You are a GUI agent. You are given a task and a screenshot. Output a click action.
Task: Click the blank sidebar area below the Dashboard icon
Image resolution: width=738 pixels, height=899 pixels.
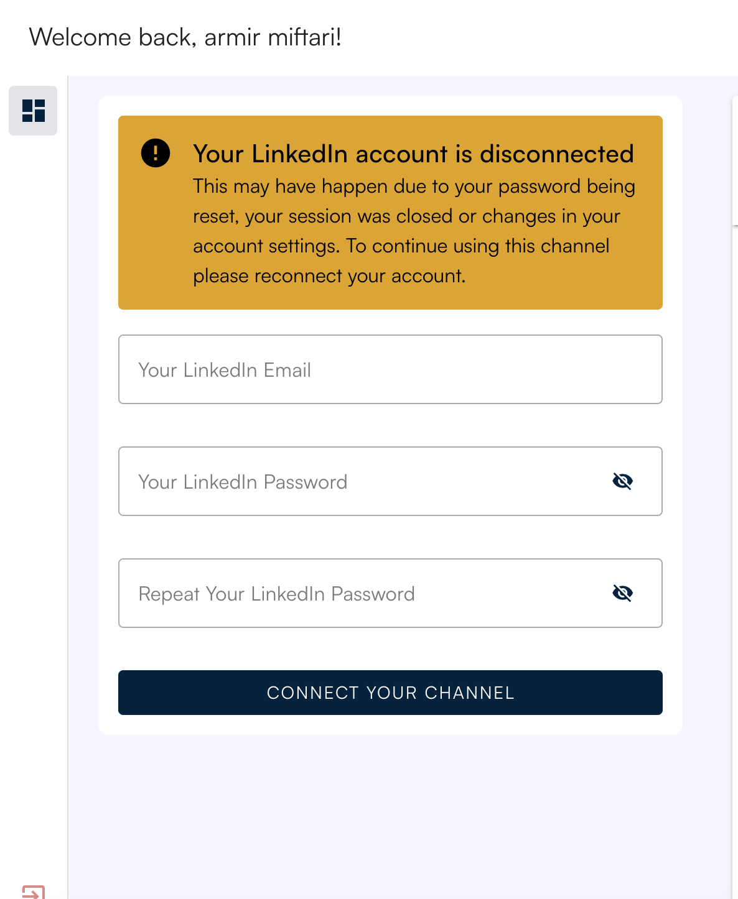[x=33, y=435]
